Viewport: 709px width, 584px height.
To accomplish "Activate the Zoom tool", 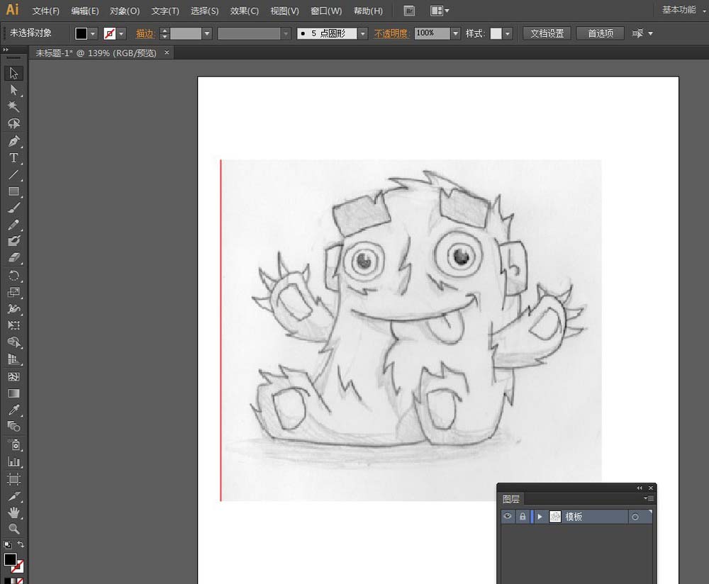I will pos(13,529).
